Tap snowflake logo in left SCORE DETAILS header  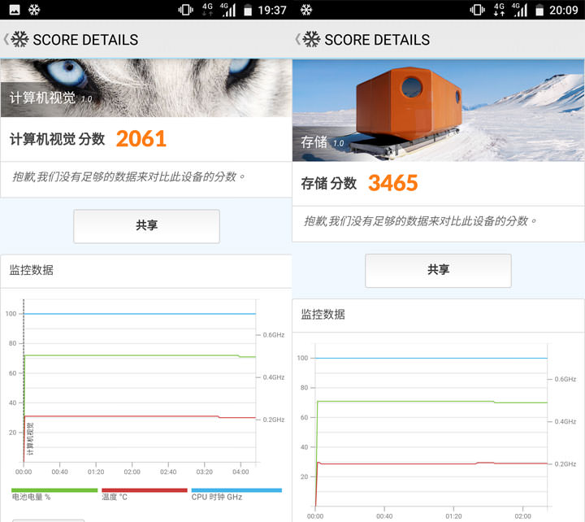[x=20, y=39]
